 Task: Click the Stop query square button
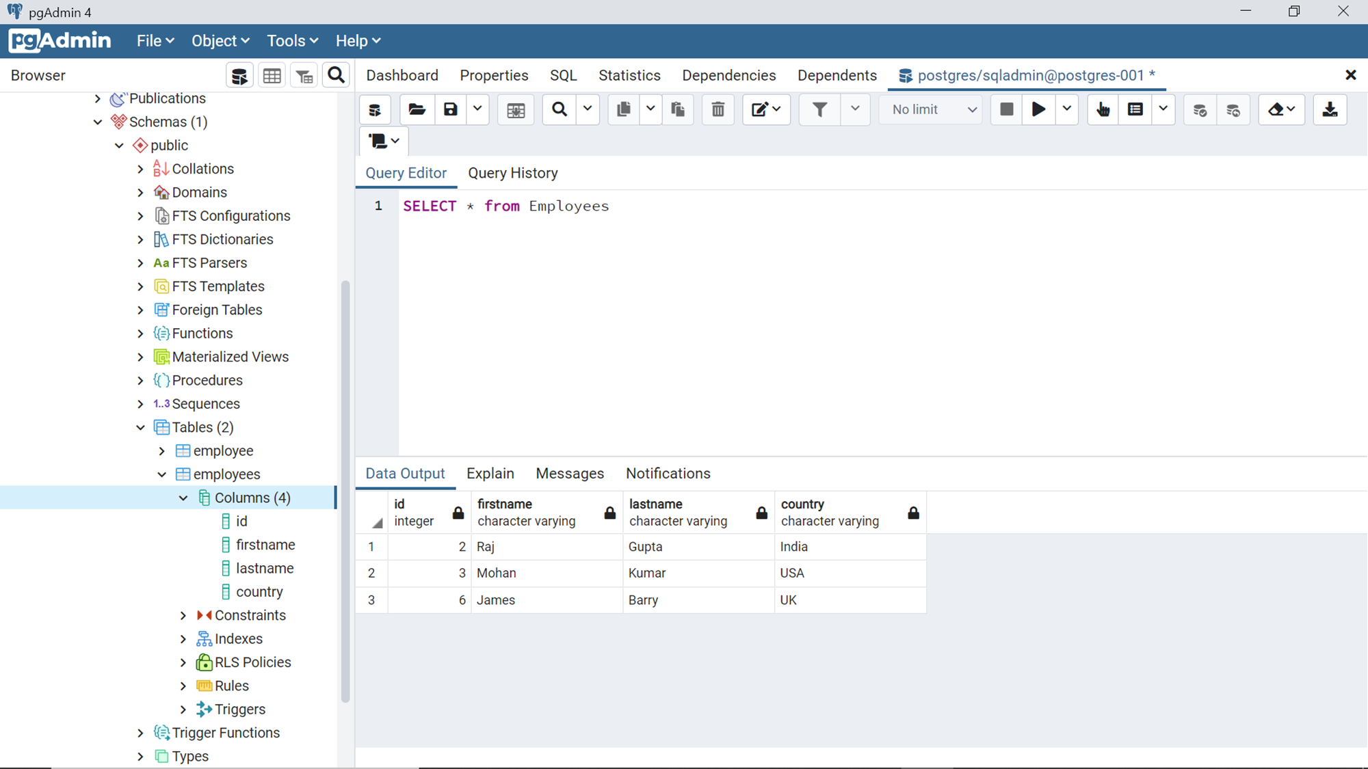tap(1006, 109)
